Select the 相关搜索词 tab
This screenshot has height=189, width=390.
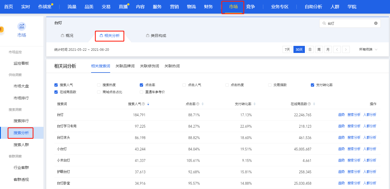click(101, 66)
